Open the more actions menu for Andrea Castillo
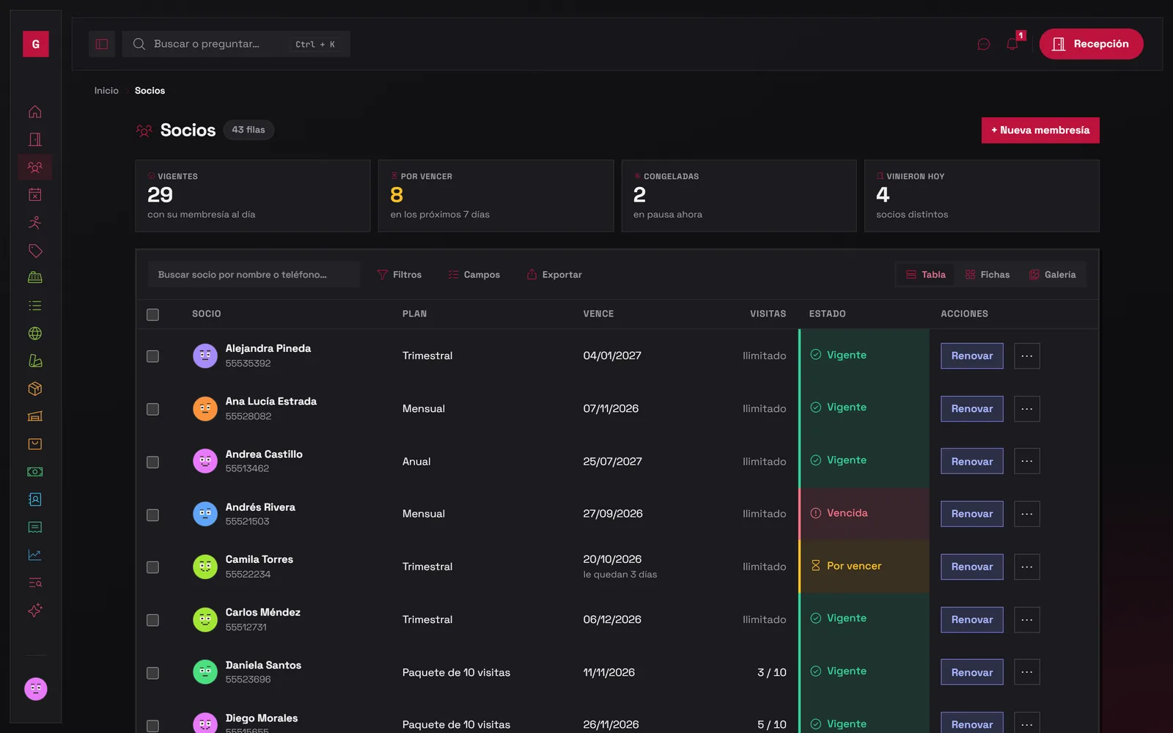Screen dimensions: 1173x733 pyautogui.click(x=1026, y=461)
